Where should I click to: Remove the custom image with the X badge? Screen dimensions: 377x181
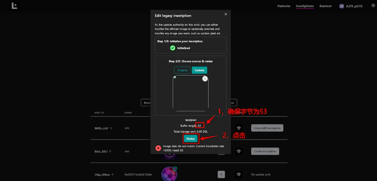click(205, 78)
